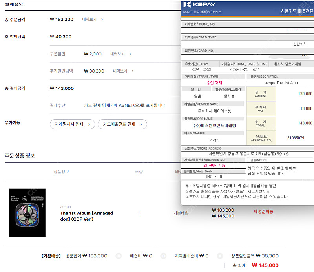Click the plus icon after 상품합계 amount
Screen dimensions: 314x272
(119, 256)
